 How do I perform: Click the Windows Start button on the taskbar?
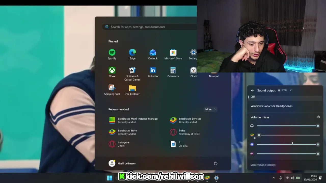point(110,178)
